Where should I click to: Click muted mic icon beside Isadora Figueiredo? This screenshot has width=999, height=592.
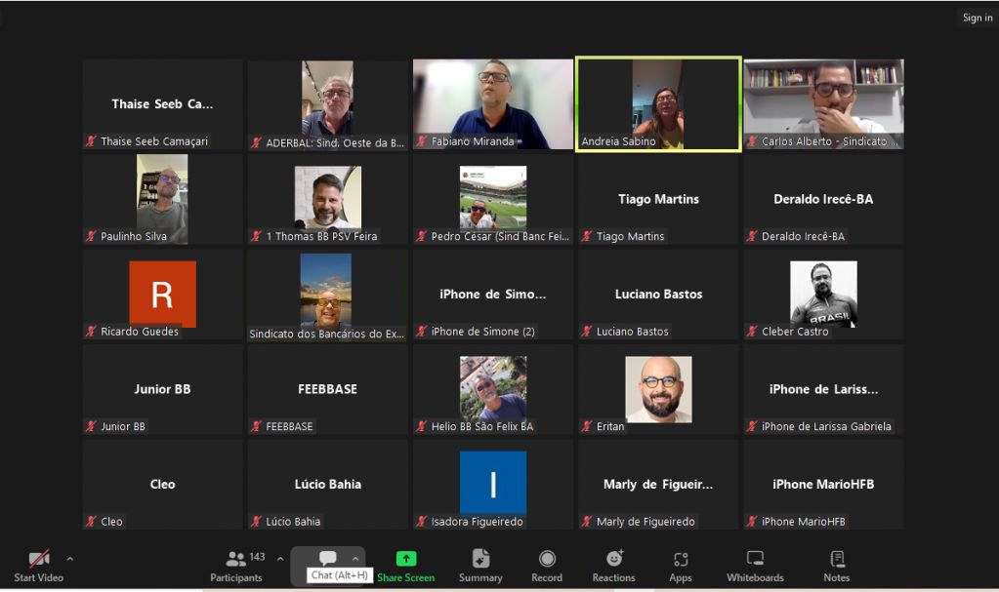point(421,522)
